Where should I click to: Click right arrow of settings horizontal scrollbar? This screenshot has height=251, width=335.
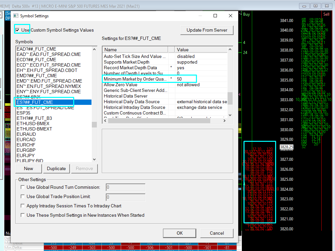coord(224,121)
